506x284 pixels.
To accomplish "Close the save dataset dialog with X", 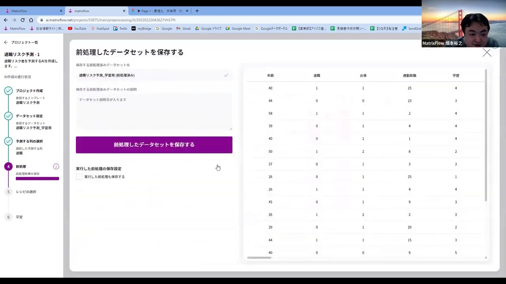I will click(487, 53).
